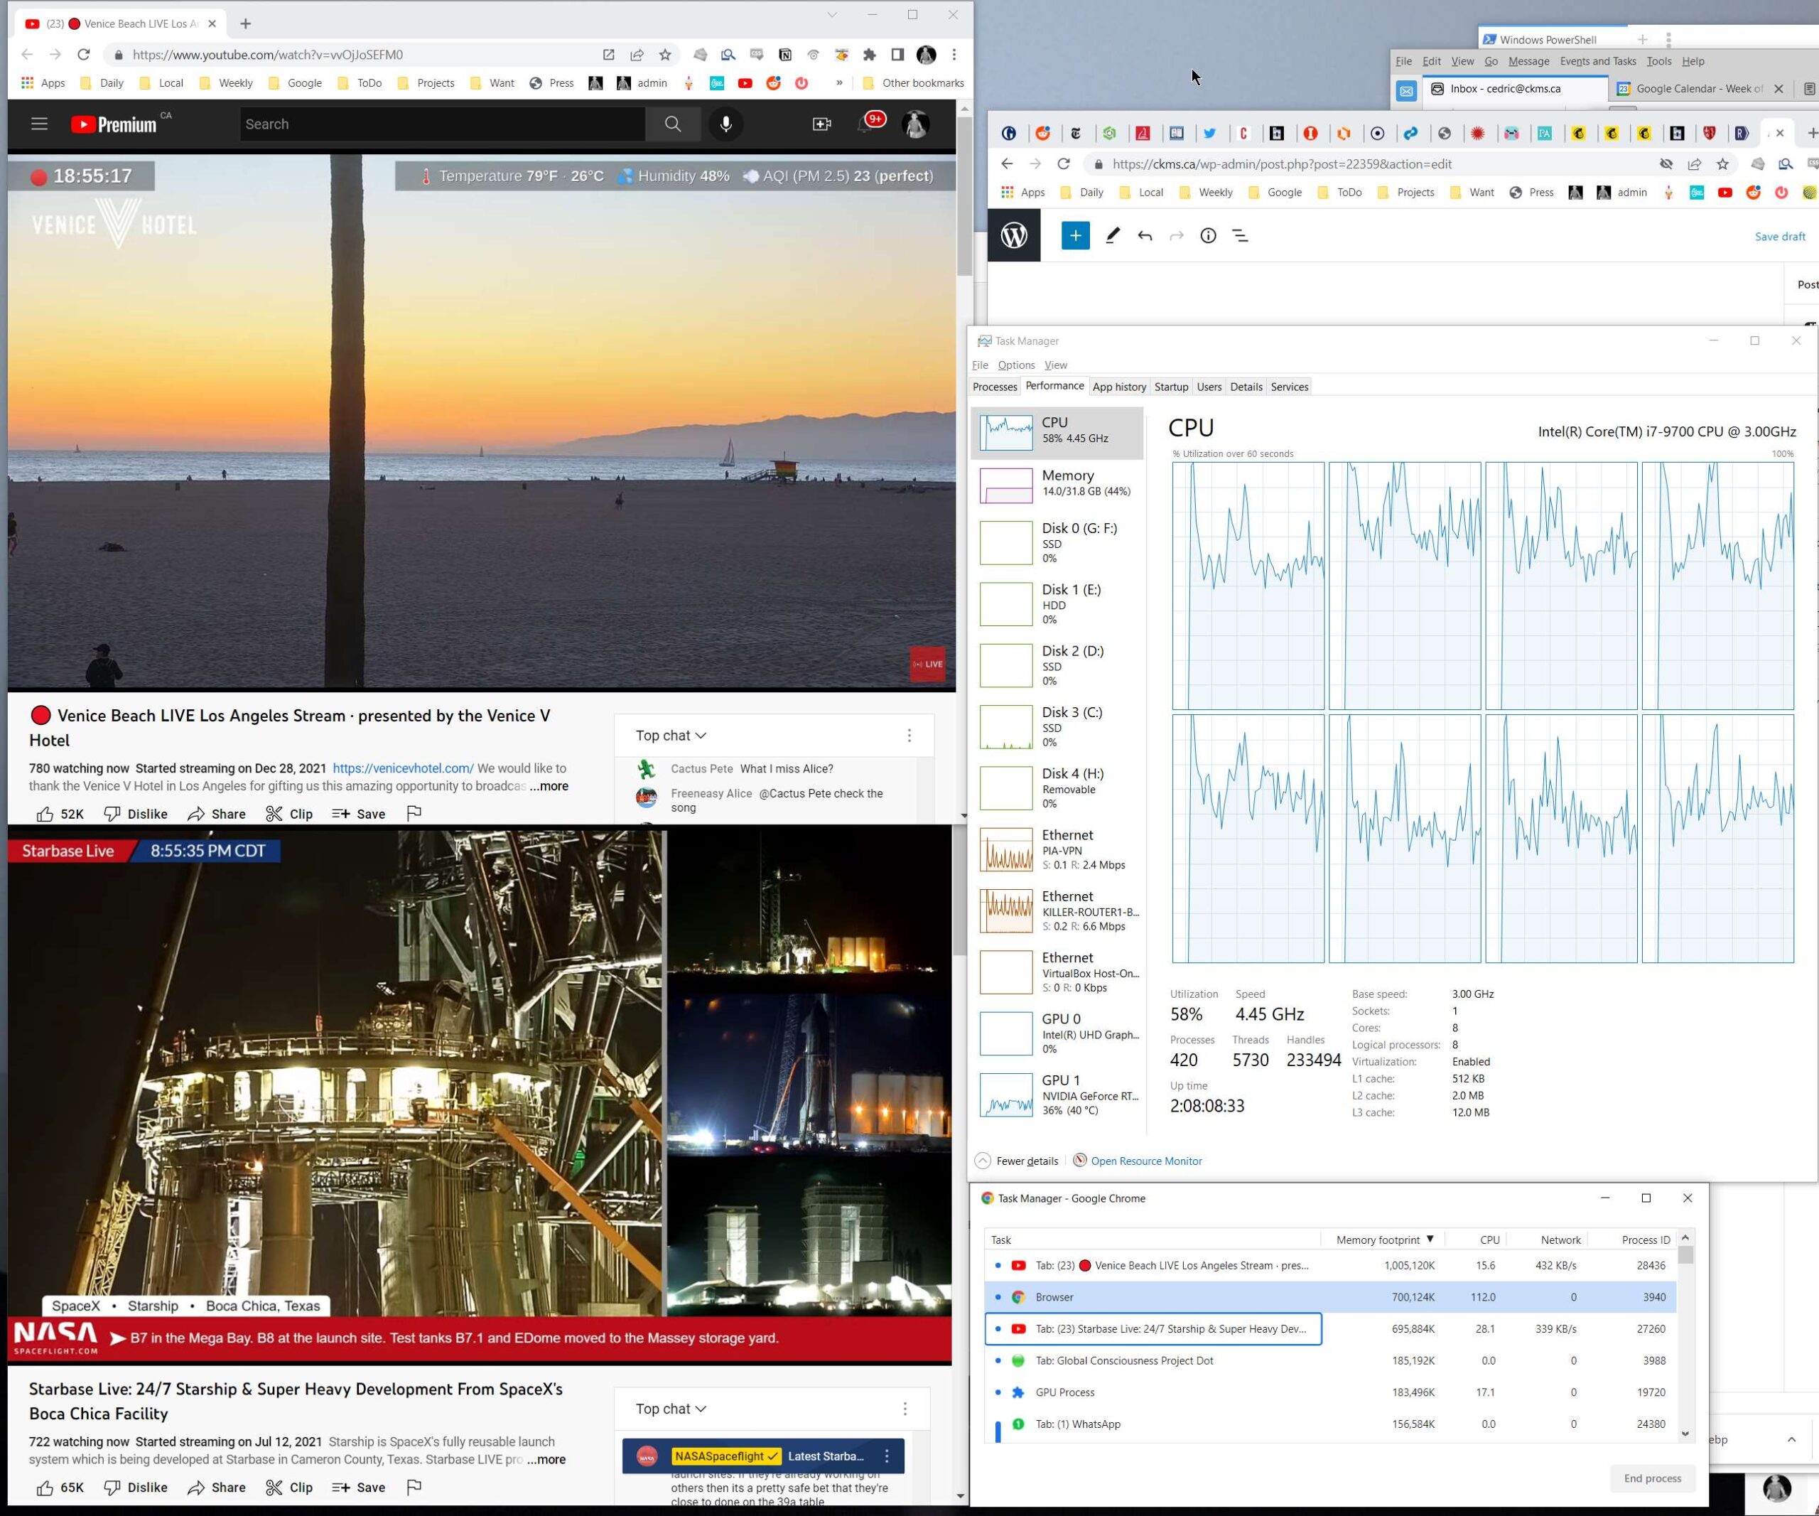This screenshot has height=1516, width=1819.
Task: Switch to Task Manager Processes tab
Action: coord(994,387)
